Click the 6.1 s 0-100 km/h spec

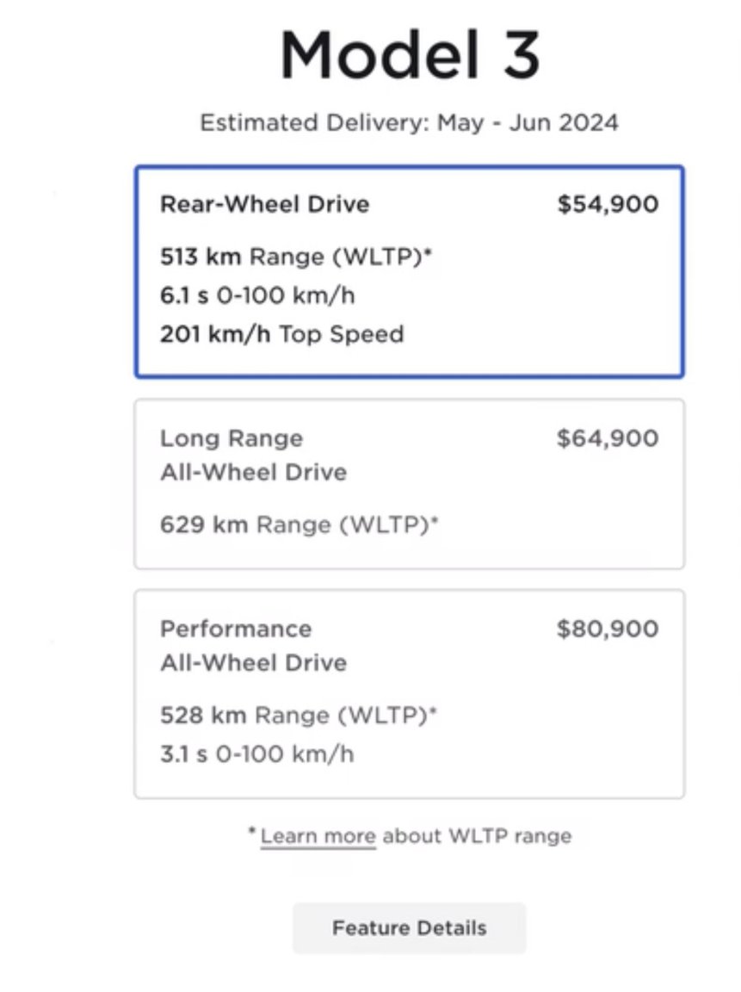[x=257, y=295]
